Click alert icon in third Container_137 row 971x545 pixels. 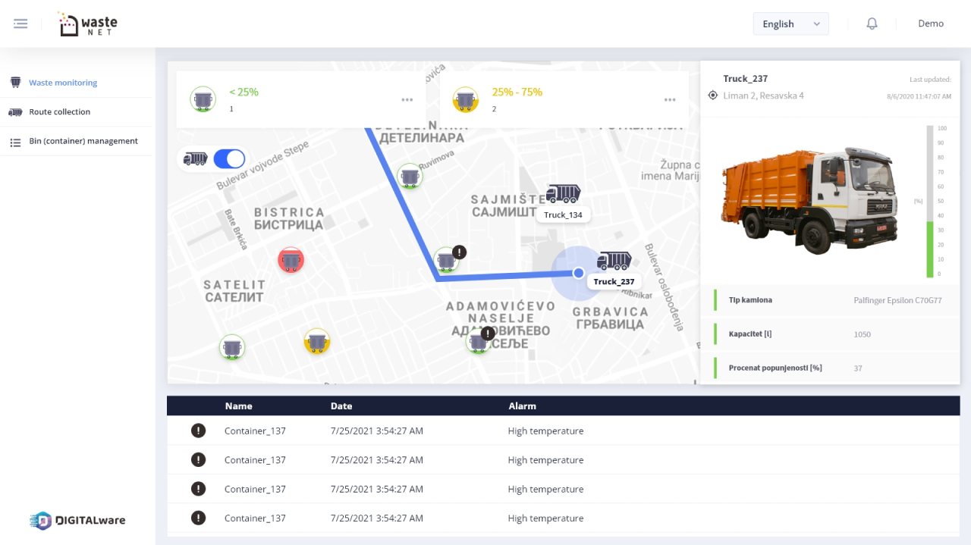[198, 489]
